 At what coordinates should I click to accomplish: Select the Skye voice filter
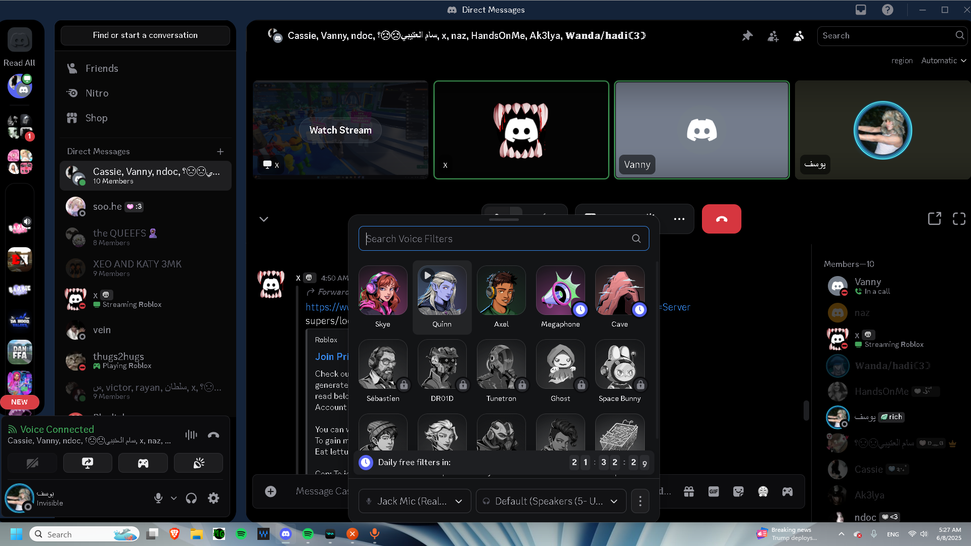tap(383, 297)
